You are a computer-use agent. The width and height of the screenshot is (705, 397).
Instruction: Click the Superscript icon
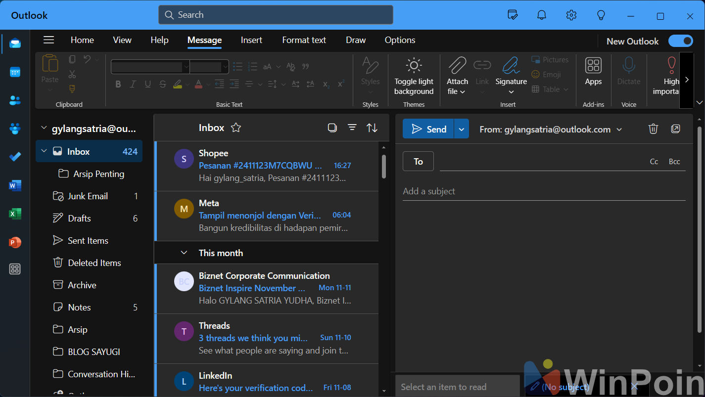(x=341, y=84)
